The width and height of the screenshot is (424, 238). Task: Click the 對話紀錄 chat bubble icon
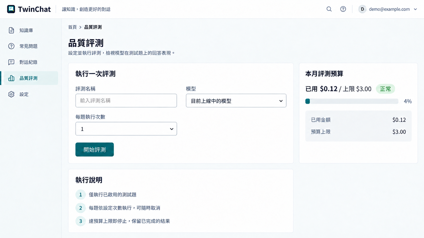coord(11,62)
